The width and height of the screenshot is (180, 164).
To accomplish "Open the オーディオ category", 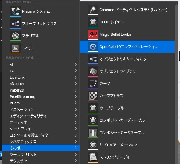I will [x=41, y=122].
